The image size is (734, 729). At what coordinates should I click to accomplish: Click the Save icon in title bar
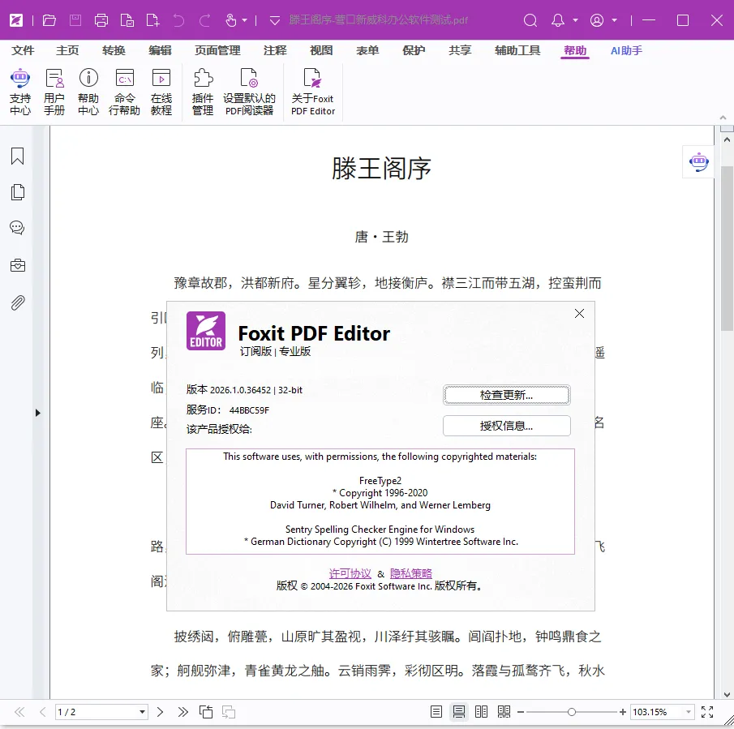[75, 20]
